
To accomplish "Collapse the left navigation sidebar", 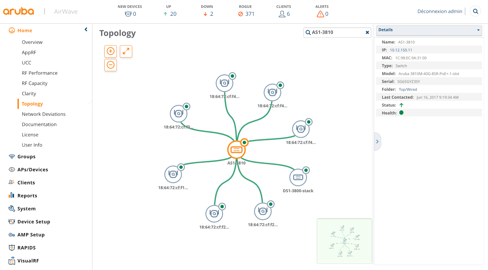I will [86, 29].
